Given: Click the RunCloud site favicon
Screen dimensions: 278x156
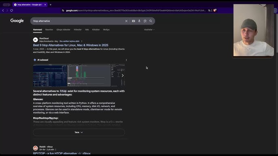Looking at the screenshot, I should (36, 40).
